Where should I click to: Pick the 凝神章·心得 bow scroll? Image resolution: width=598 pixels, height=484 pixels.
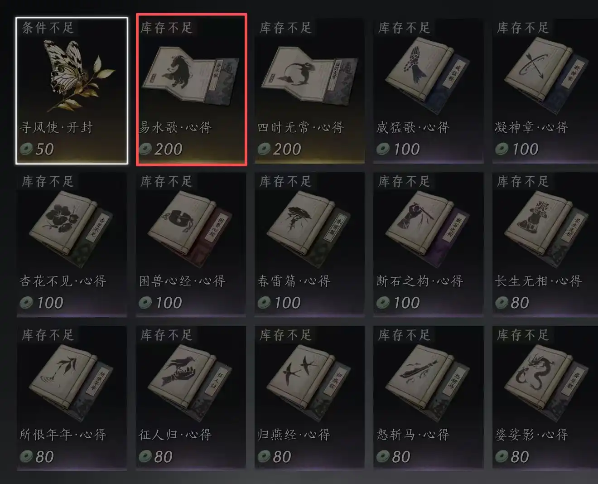pyautogui.click(x=545, y=91)
